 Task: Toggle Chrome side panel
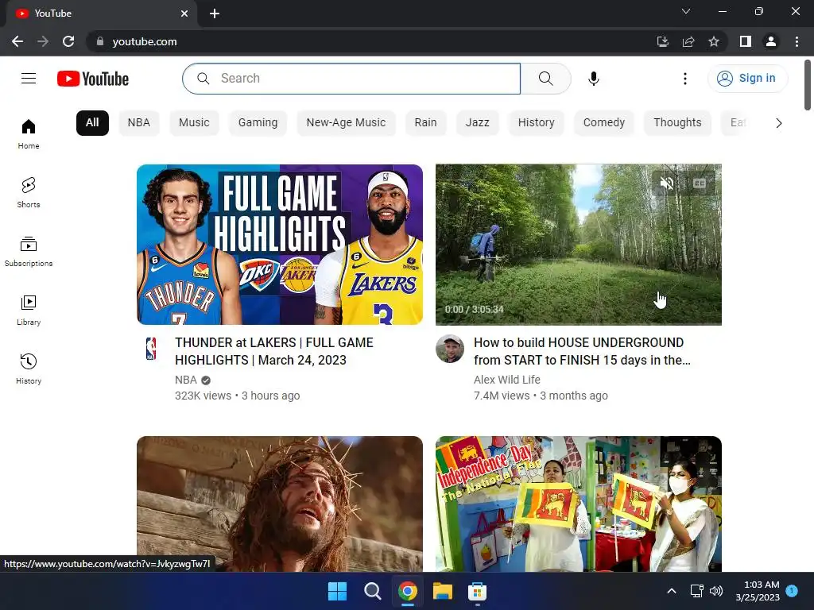(x=746, y=41)
